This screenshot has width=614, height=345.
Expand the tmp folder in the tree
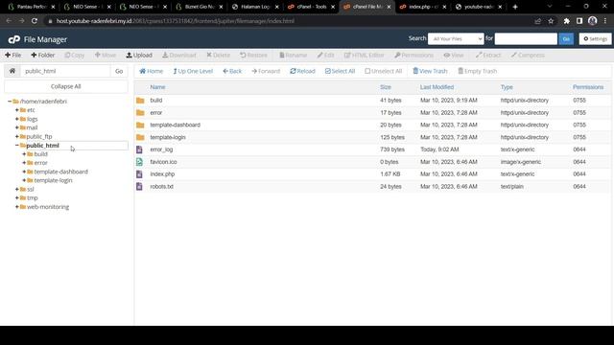[17, 198]
